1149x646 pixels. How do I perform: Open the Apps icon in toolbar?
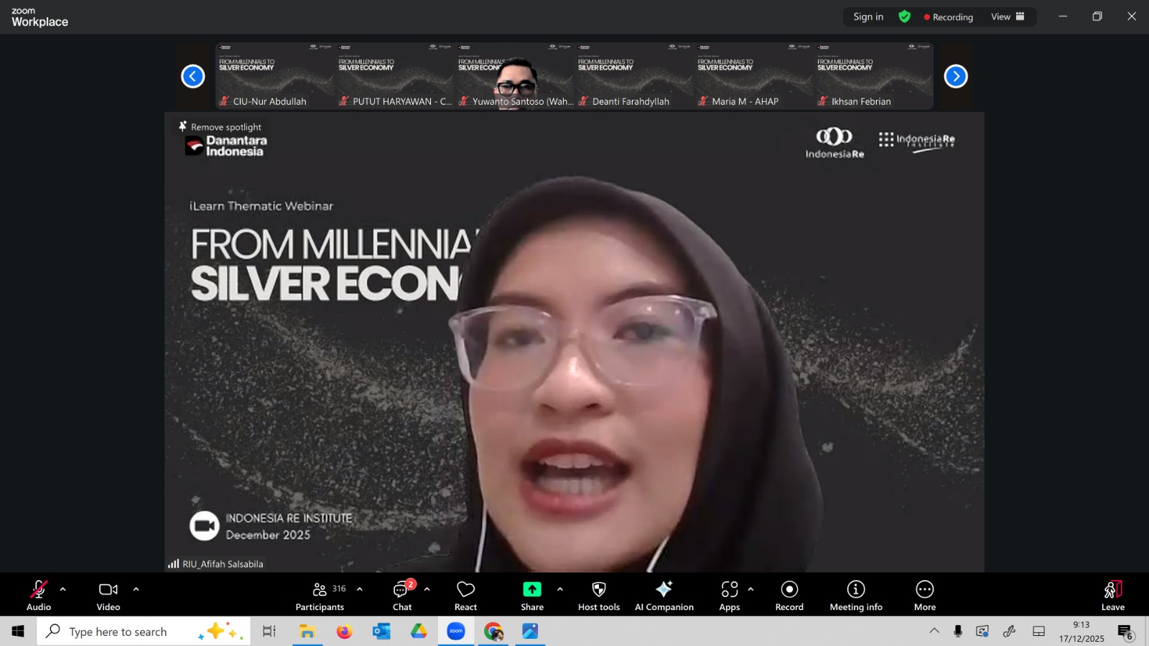point(729,590)
